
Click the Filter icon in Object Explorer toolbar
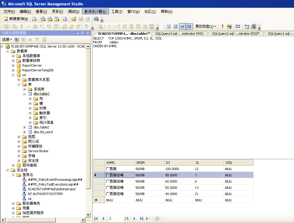tap(37, 40)
